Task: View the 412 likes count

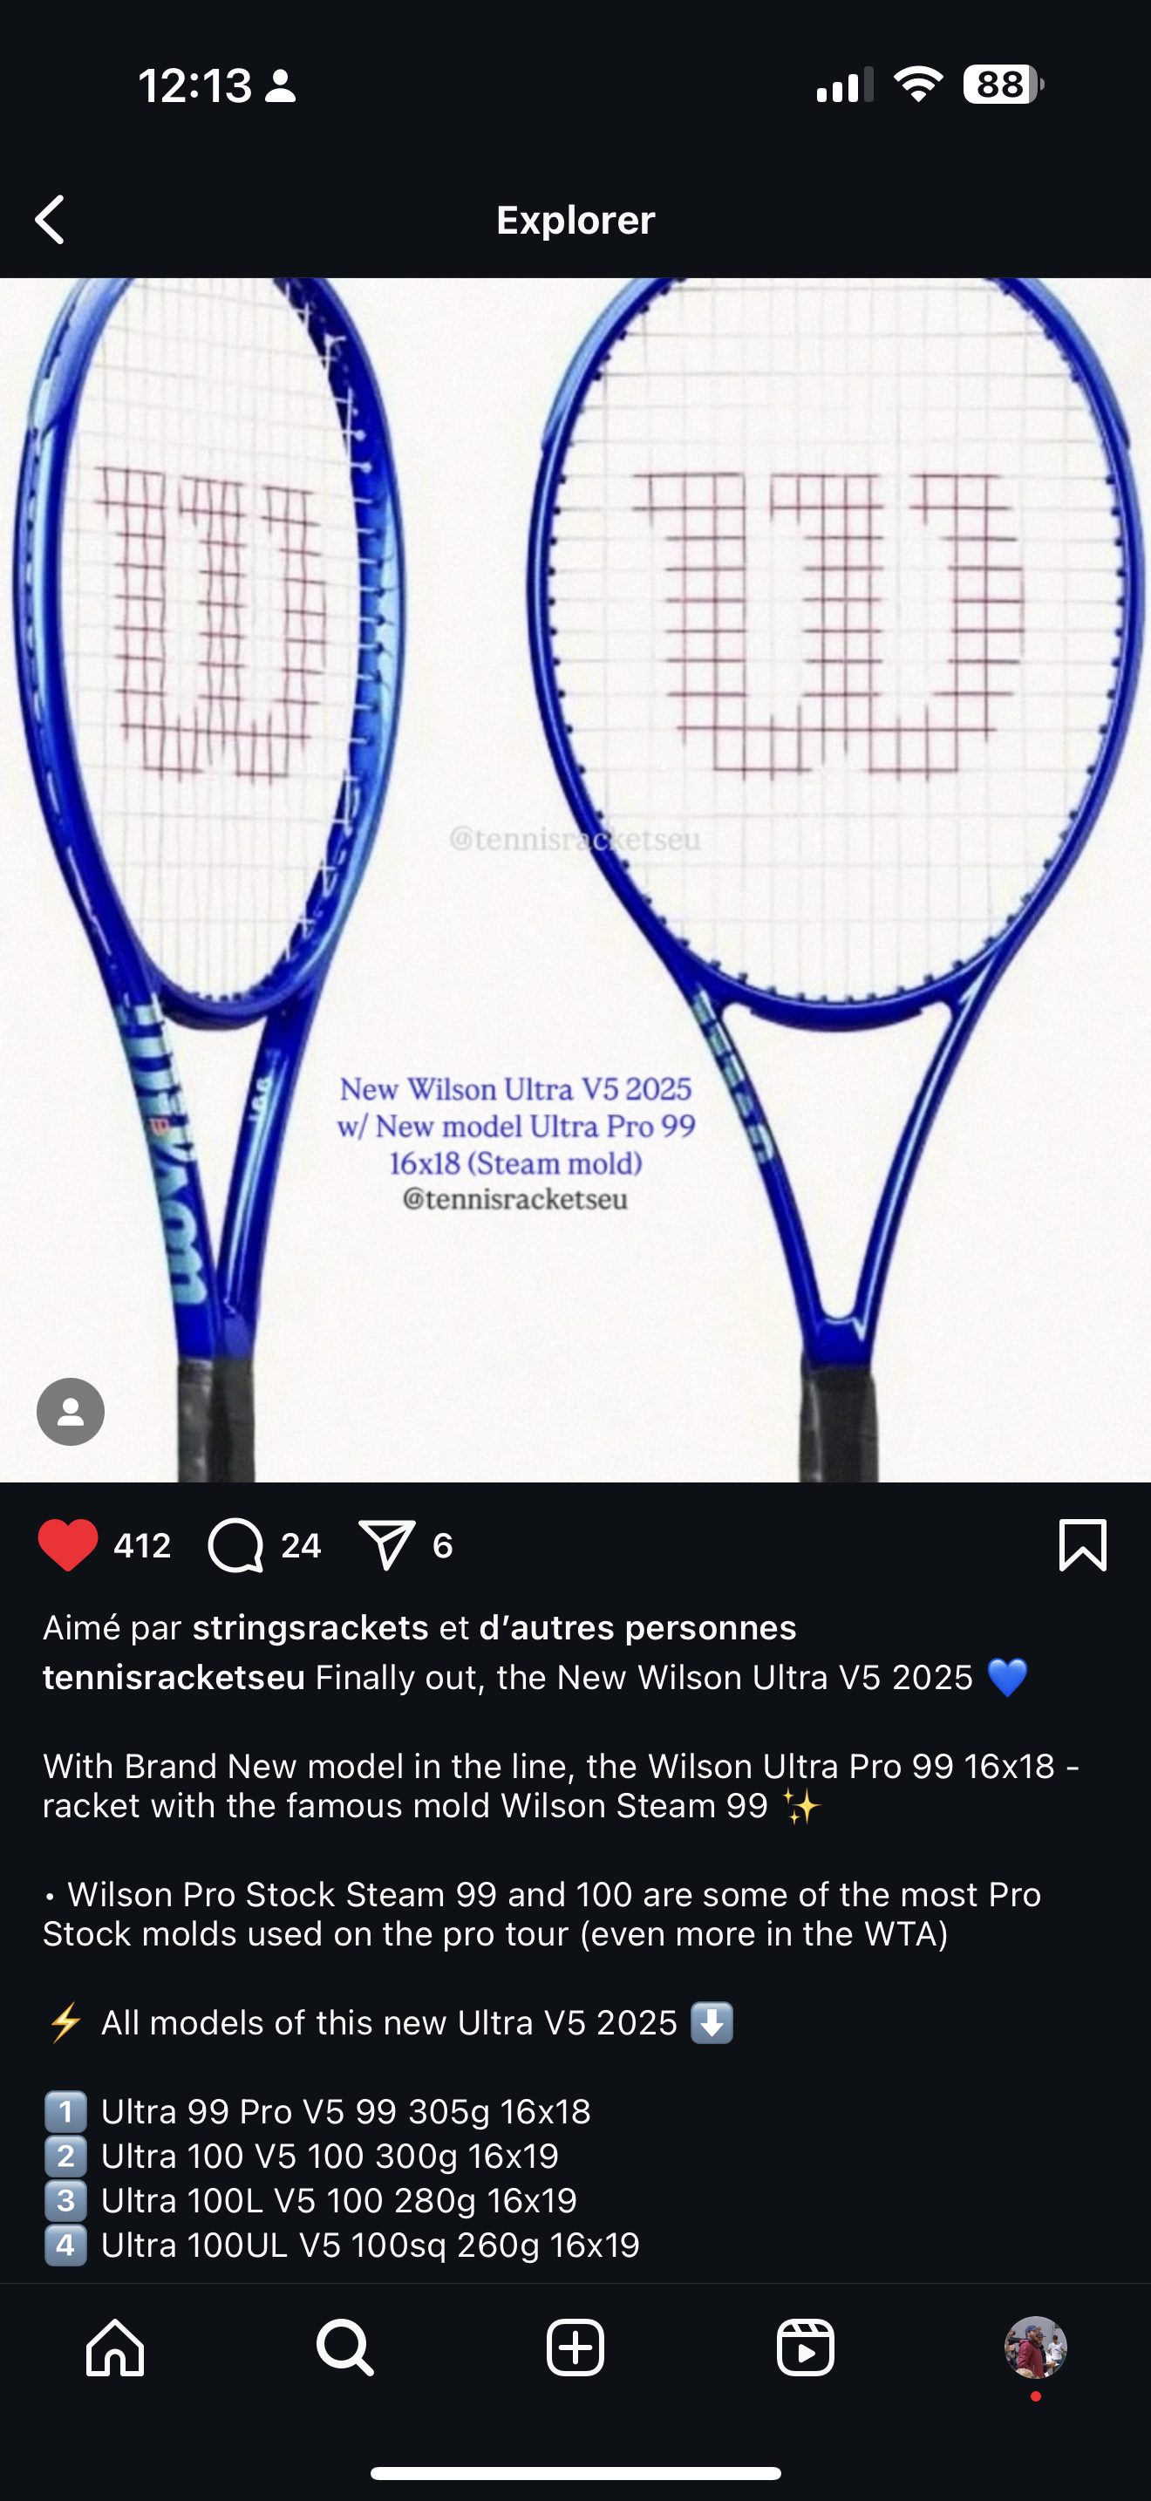Action: [x=143, y=1545]
